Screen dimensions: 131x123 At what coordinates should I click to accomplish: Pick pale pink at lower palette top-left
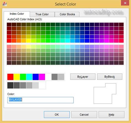pyautogui.click(x=9, y=47)
